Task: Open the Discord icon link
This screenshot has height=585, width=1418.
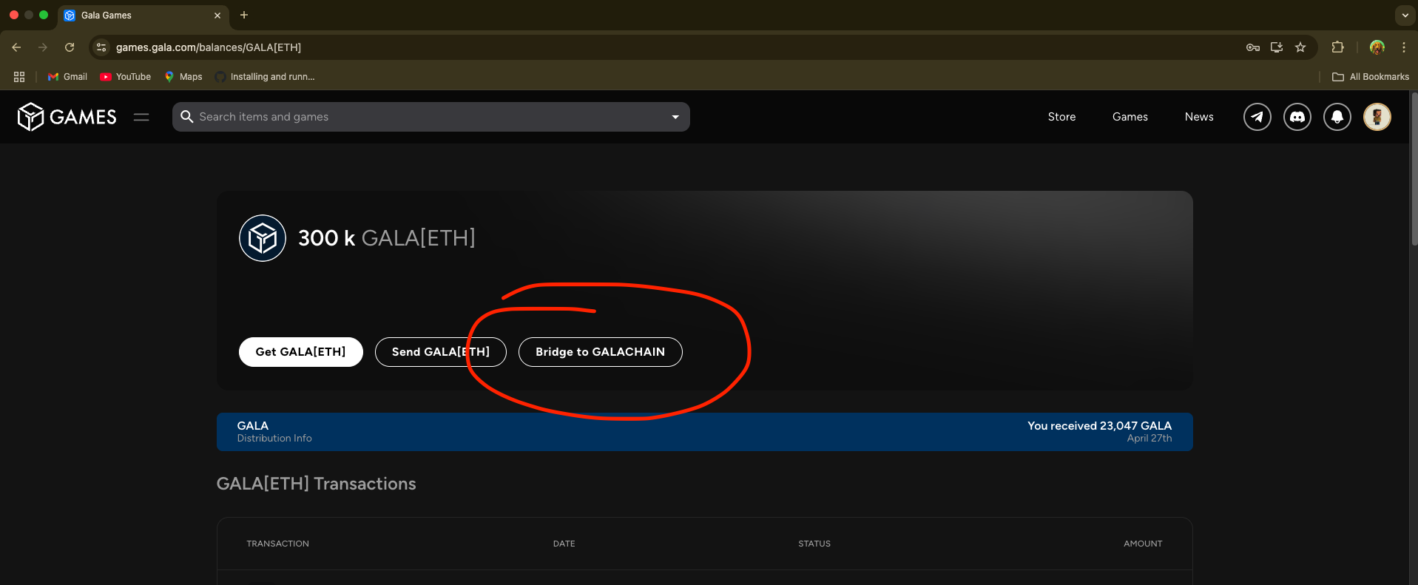Action: point(1297,117)
